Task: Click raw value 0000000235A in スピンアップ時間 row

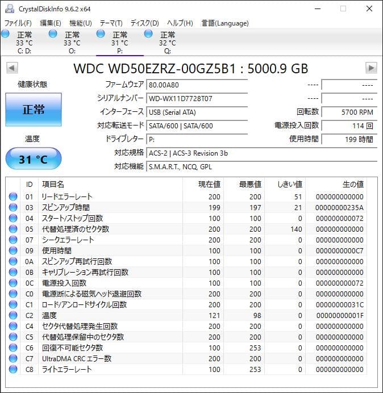Action: coord(339,207)
